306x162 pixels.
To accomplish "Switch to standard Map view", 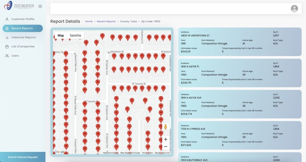I will pyautogui.click(x=61, y=35).
